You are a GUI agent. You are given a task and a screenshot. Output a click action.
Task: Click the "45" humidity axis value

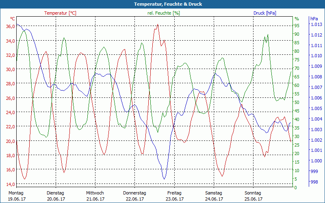(297, 111)
